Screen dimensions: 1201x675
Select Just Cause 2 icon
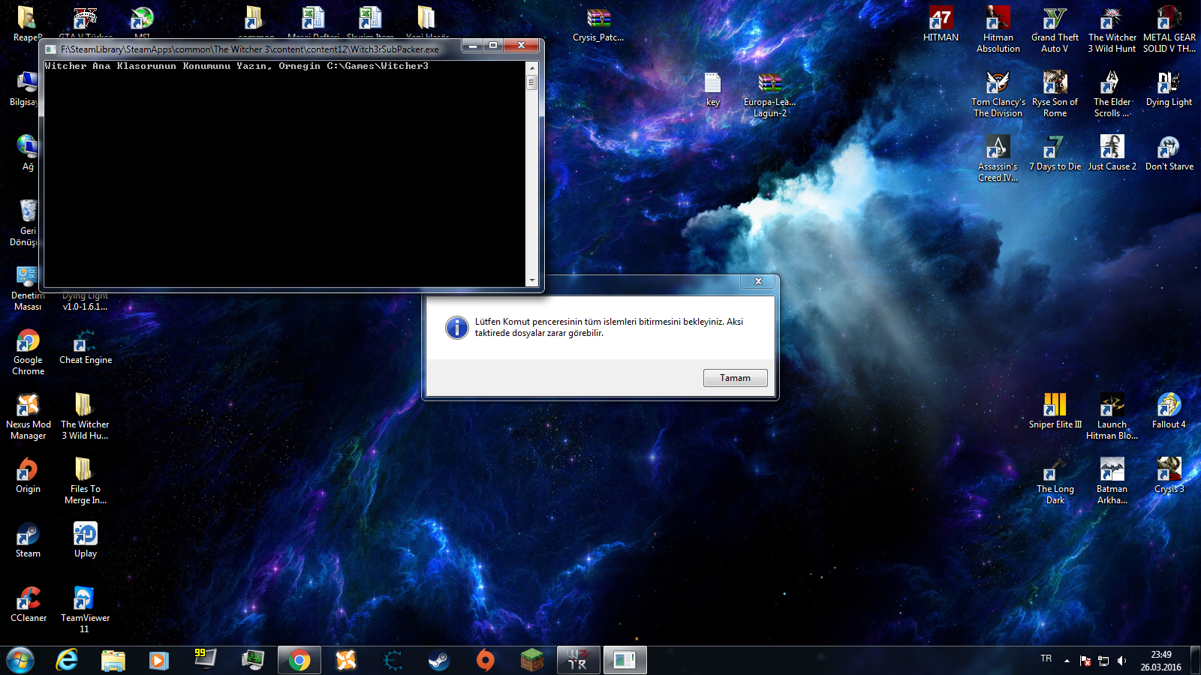(1112, 153)
